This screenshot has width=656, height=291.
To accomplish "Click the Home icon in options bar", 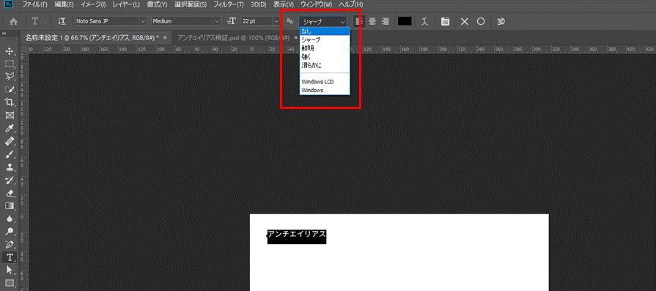I will [14, 21].
